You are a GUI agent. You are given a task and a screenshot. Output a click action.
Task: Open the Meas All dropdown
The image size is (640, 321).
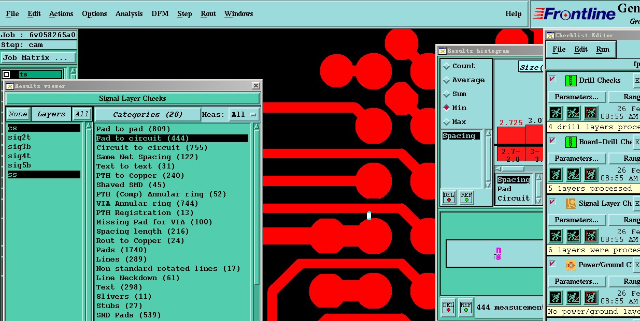click(x=244, y=114)
